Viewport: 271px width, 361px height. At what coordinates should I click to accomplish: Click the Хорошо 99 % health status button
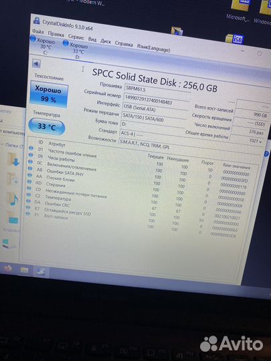pos(49,94)
